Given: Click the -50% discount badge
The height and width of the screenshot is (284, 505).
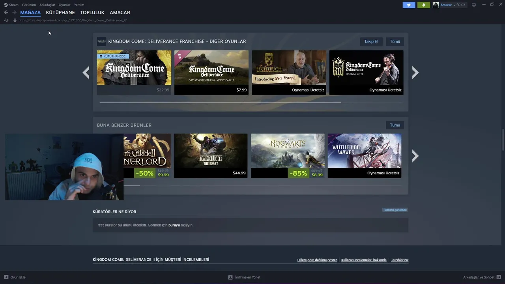Looking at the screenshot, I should [x=145, y=173].
